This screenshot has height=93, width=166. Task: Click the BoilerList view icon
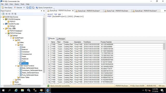(21, 49)
